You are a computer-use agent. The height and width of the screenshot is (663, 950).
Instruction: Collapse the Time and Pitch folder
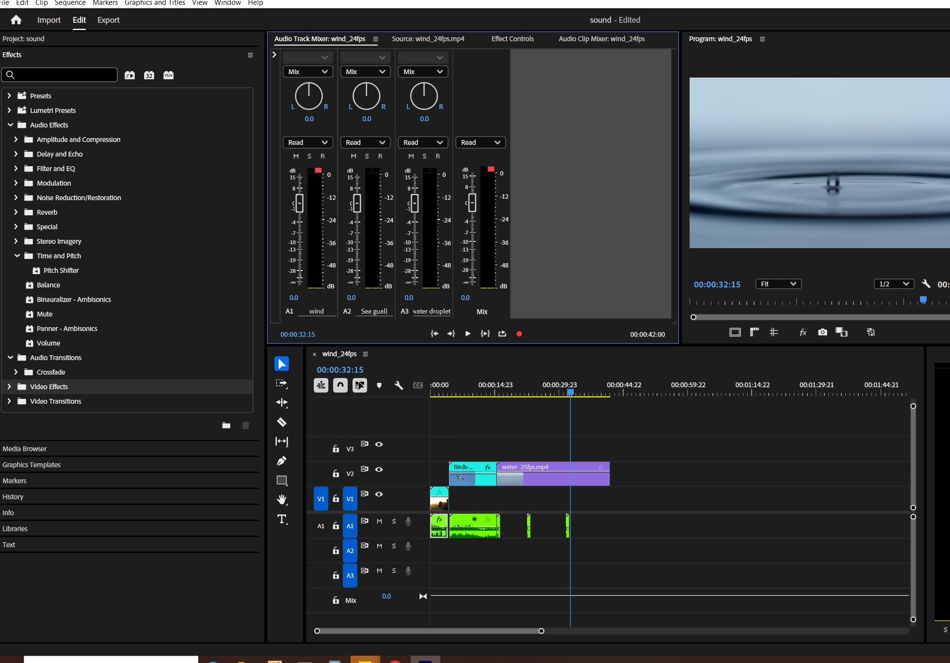[x=16, y=256]
